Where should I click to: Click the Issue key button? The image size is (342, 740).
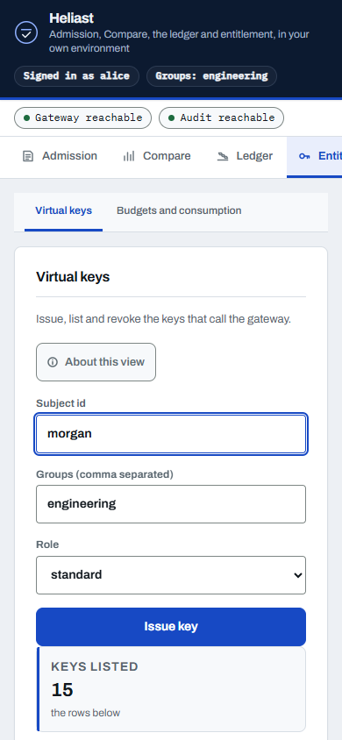pyautogui.click(x=171, y=627)
